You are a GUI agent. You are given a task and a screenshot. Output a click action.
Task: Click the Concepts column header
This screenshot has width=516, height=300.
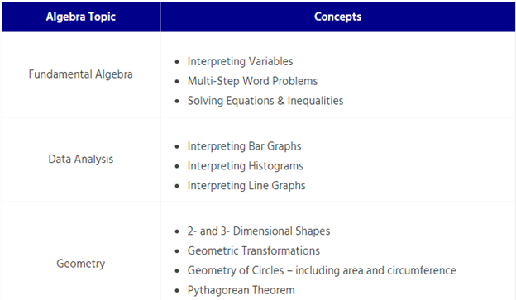point(337,17)
